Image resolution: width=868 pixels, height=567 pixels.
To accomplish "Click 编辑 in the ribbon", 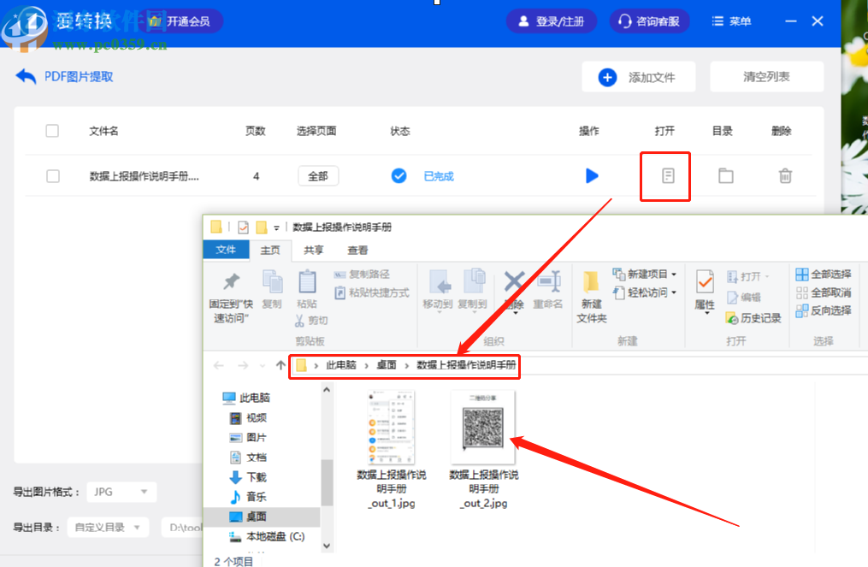I will pos(744,298).
